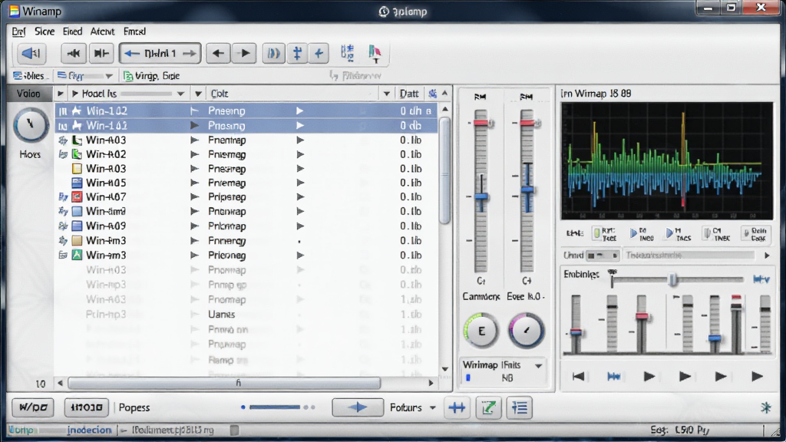Screen dimensions: 786x442
Task: Click the snowflake icon at bottom right
Action: (765, 407)
